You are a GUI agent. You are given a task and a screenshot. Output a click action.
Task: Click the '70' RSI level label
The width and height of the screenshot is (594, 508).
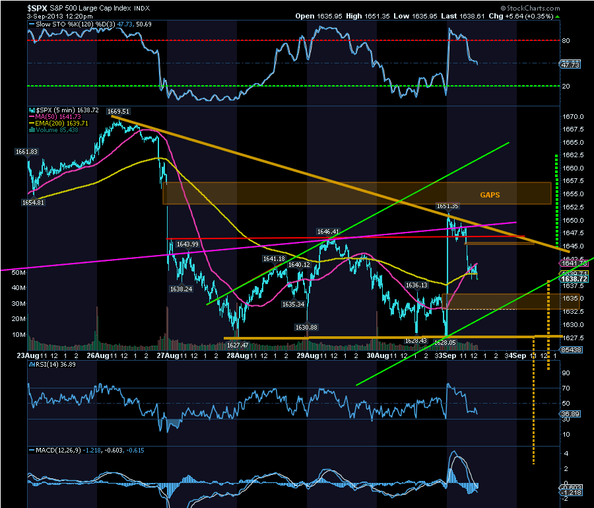point(566,388)
